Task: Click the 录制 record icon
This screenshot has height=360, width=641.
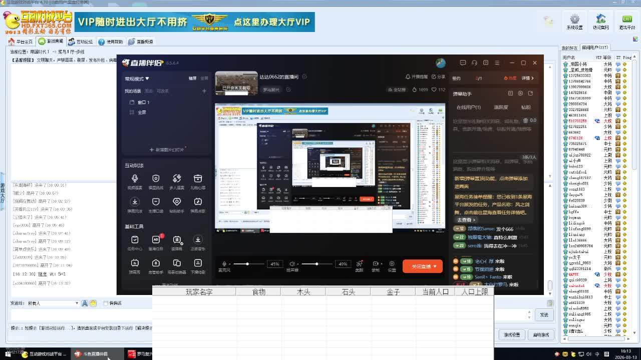Action: tap(376, 264)
